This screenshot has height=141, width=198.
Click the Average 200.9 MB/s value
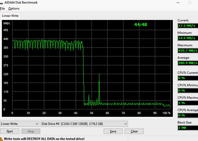[x=188, y=63]
